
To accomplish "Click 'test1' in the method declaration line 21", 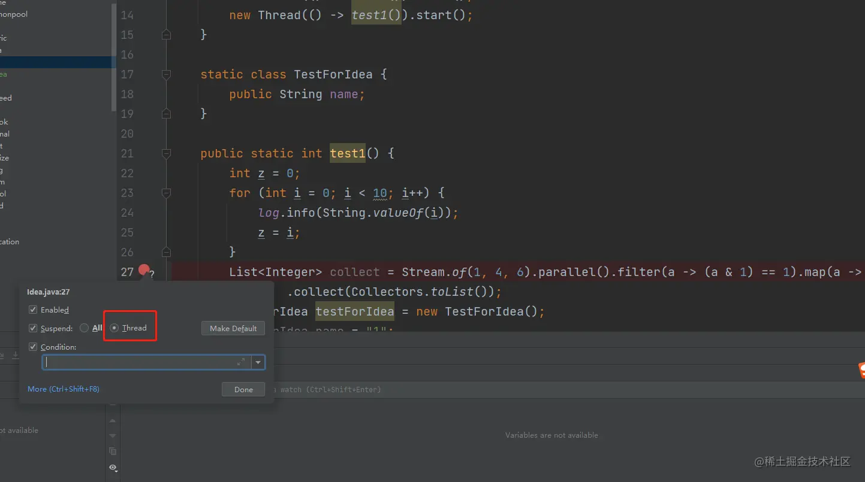I will (348, 153).
